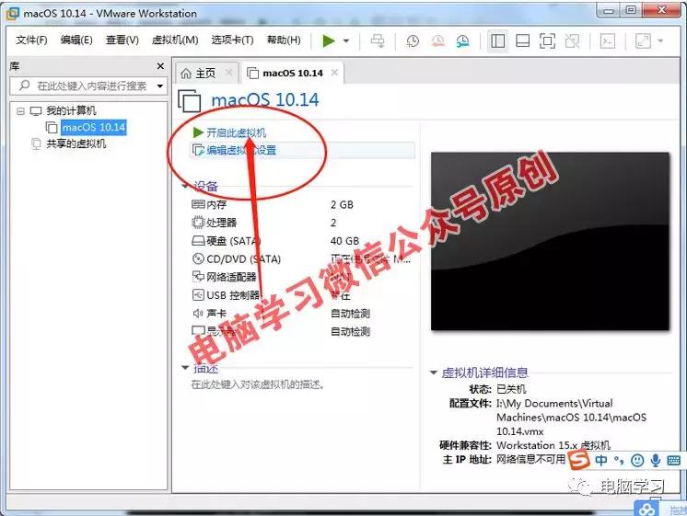Viewport: 687px width, 516px height.
Task: Click the 声卡 device row
Action: (301, 314)
